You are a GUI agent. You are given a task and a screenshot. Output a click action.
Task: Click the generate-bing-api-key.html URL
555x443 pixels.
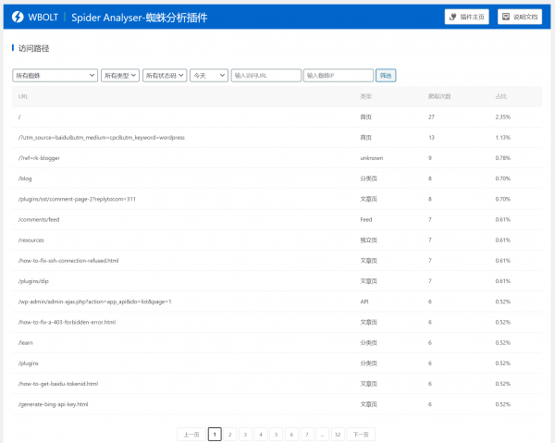(x=53, y=404)
